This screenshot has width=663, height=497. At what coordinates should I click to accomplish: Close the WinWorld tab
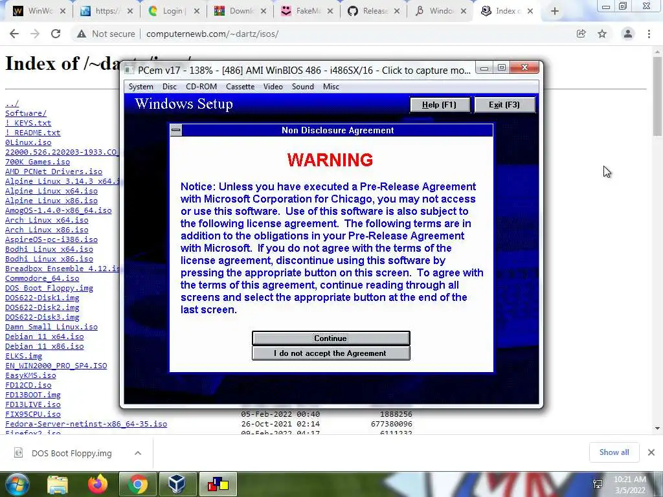pos(63,12)
